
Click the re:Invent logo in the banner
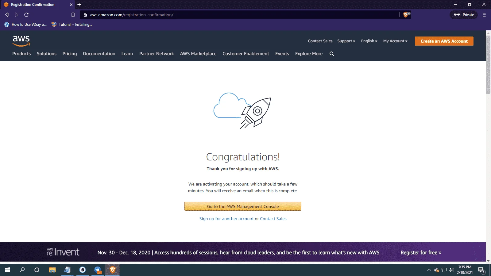point(63,252)
